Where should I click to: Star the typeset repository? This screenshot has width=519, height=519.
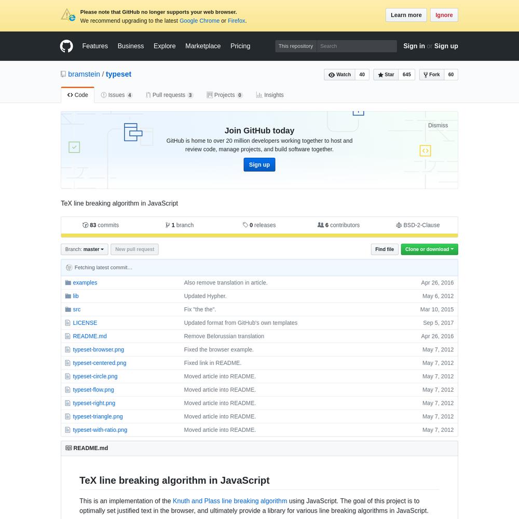pos(386,74)
